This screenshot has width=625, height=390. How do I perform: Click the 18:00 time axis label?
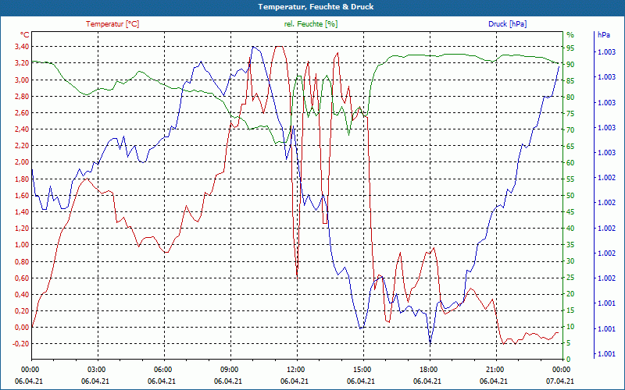click(x=429, y=369)
